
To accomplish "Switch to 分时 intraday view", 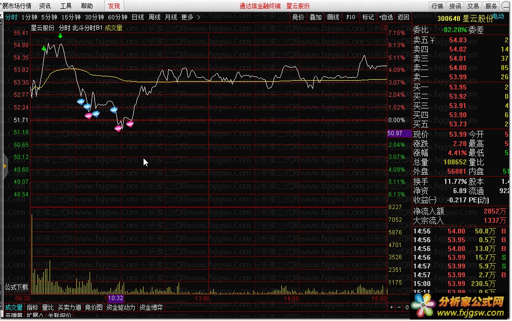I will pyautogui.click(x=11, y=18).
